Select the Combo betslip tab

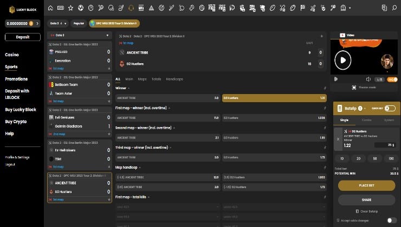pyautogui.click(x=366, y=120)
